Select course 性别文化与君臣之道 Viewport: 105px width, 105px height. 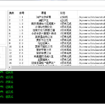click(43, 30)
